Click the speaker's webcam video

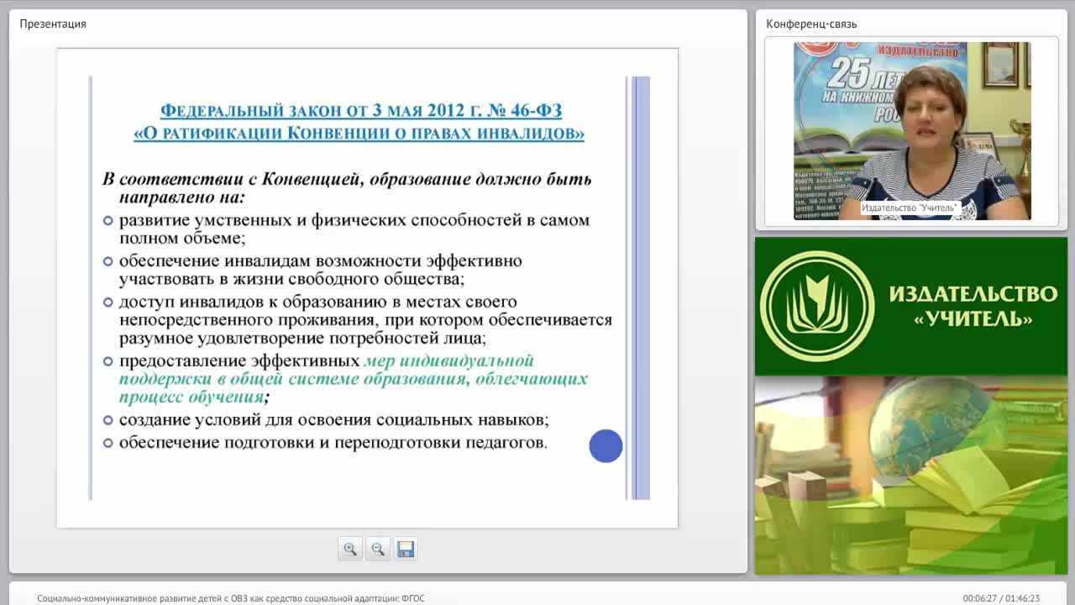912,131
